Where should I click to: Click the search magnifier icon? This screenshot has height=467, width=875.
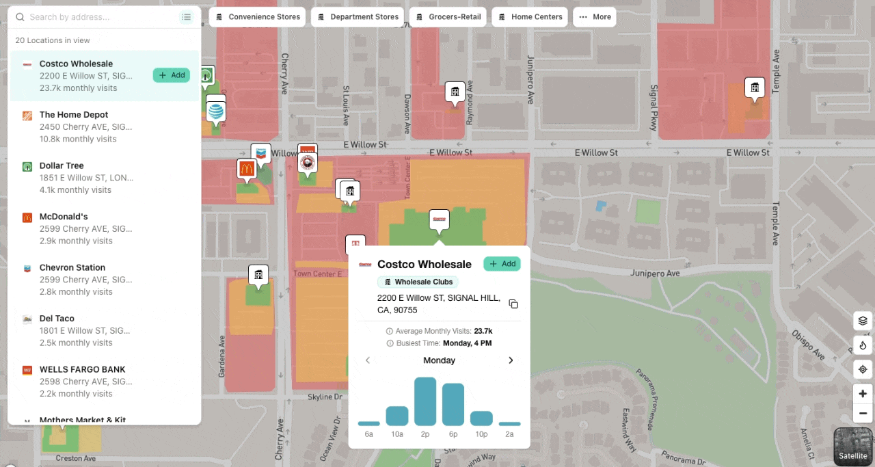tap(20, 17)
